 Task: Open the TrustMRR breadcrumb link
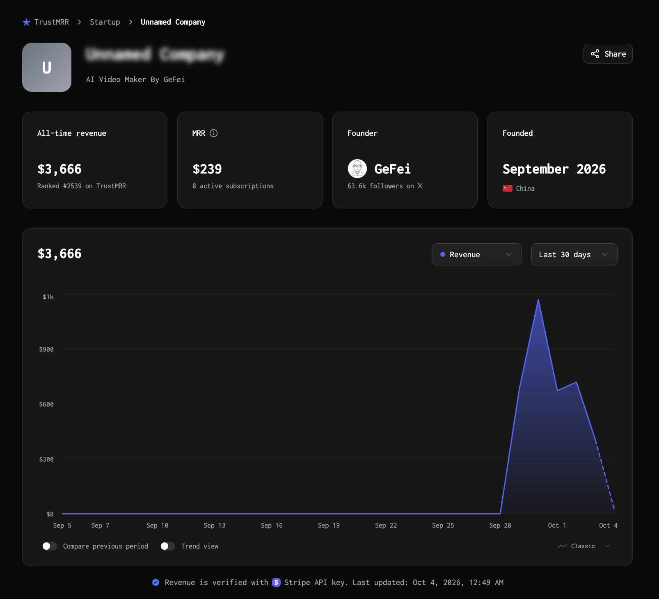tap(51, 22)
